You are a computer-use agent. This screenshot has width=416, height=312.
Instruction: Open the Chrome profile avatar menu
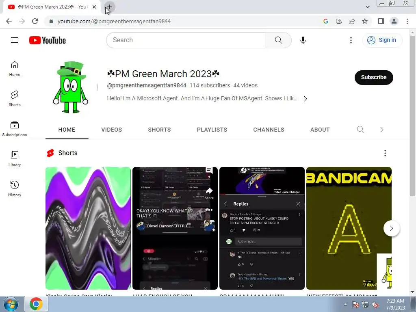coord(394,21)
